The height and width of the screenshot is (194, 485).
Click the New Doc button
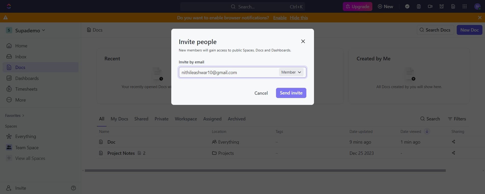pos(469,30)
